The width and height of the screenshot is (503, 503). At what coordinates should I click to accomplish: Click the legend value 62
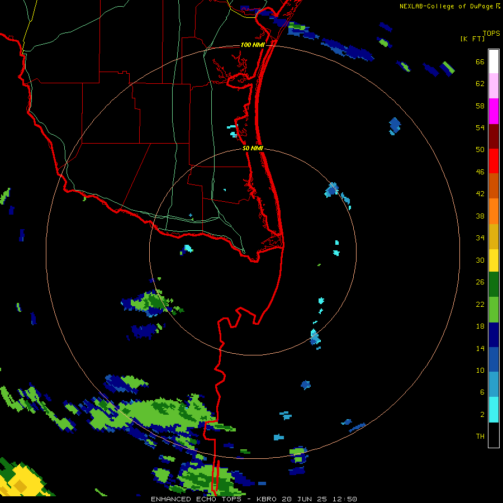point(480,84)
